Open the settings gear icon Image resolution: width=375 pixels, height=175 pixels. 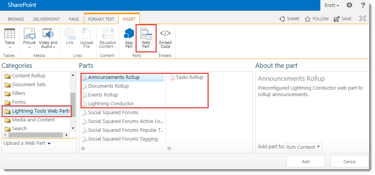pyautogui.click(x=349, y=5)
